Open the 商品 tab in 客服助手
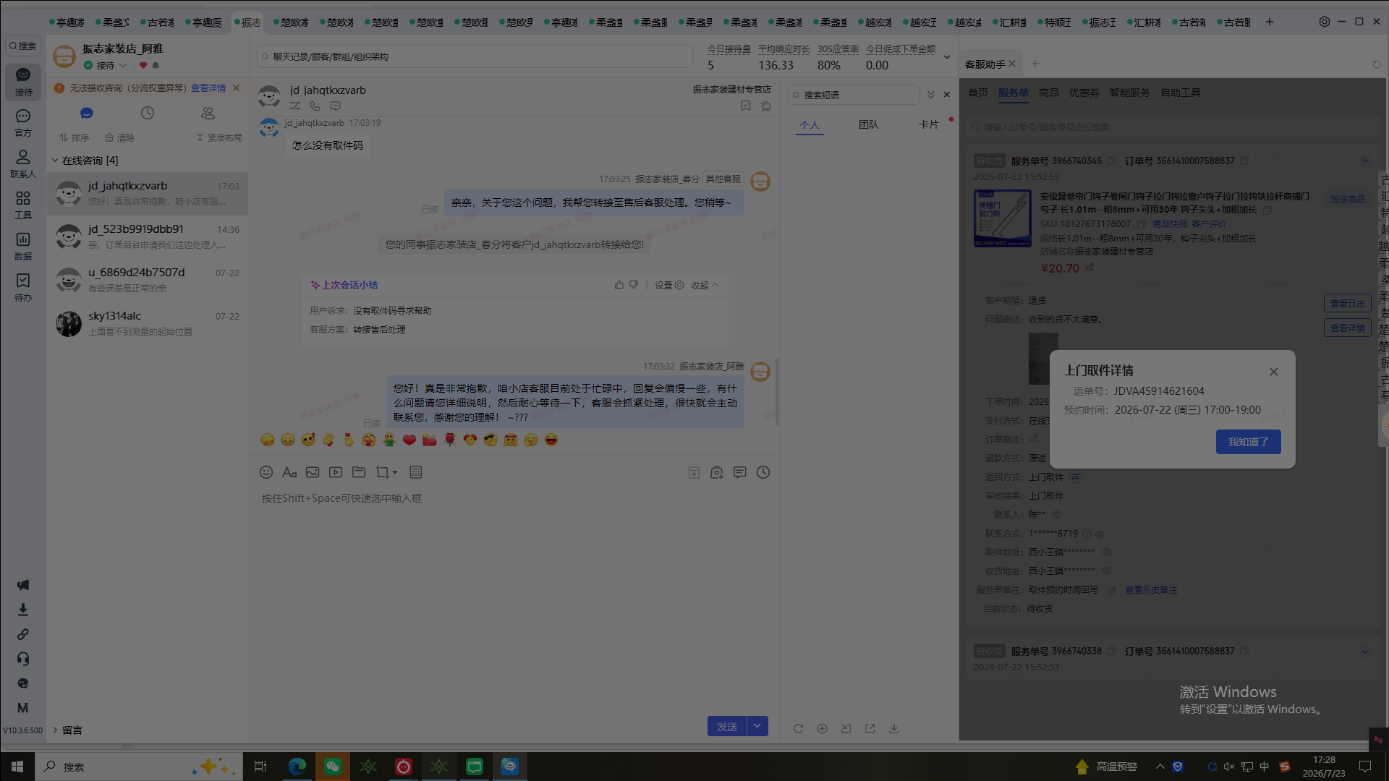This screenshot has width=1389, height=781. click(1049, 93)
